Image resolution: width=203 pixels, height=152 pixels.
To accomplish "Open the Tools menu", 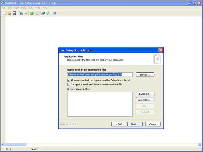I will (x=38, y=8).
